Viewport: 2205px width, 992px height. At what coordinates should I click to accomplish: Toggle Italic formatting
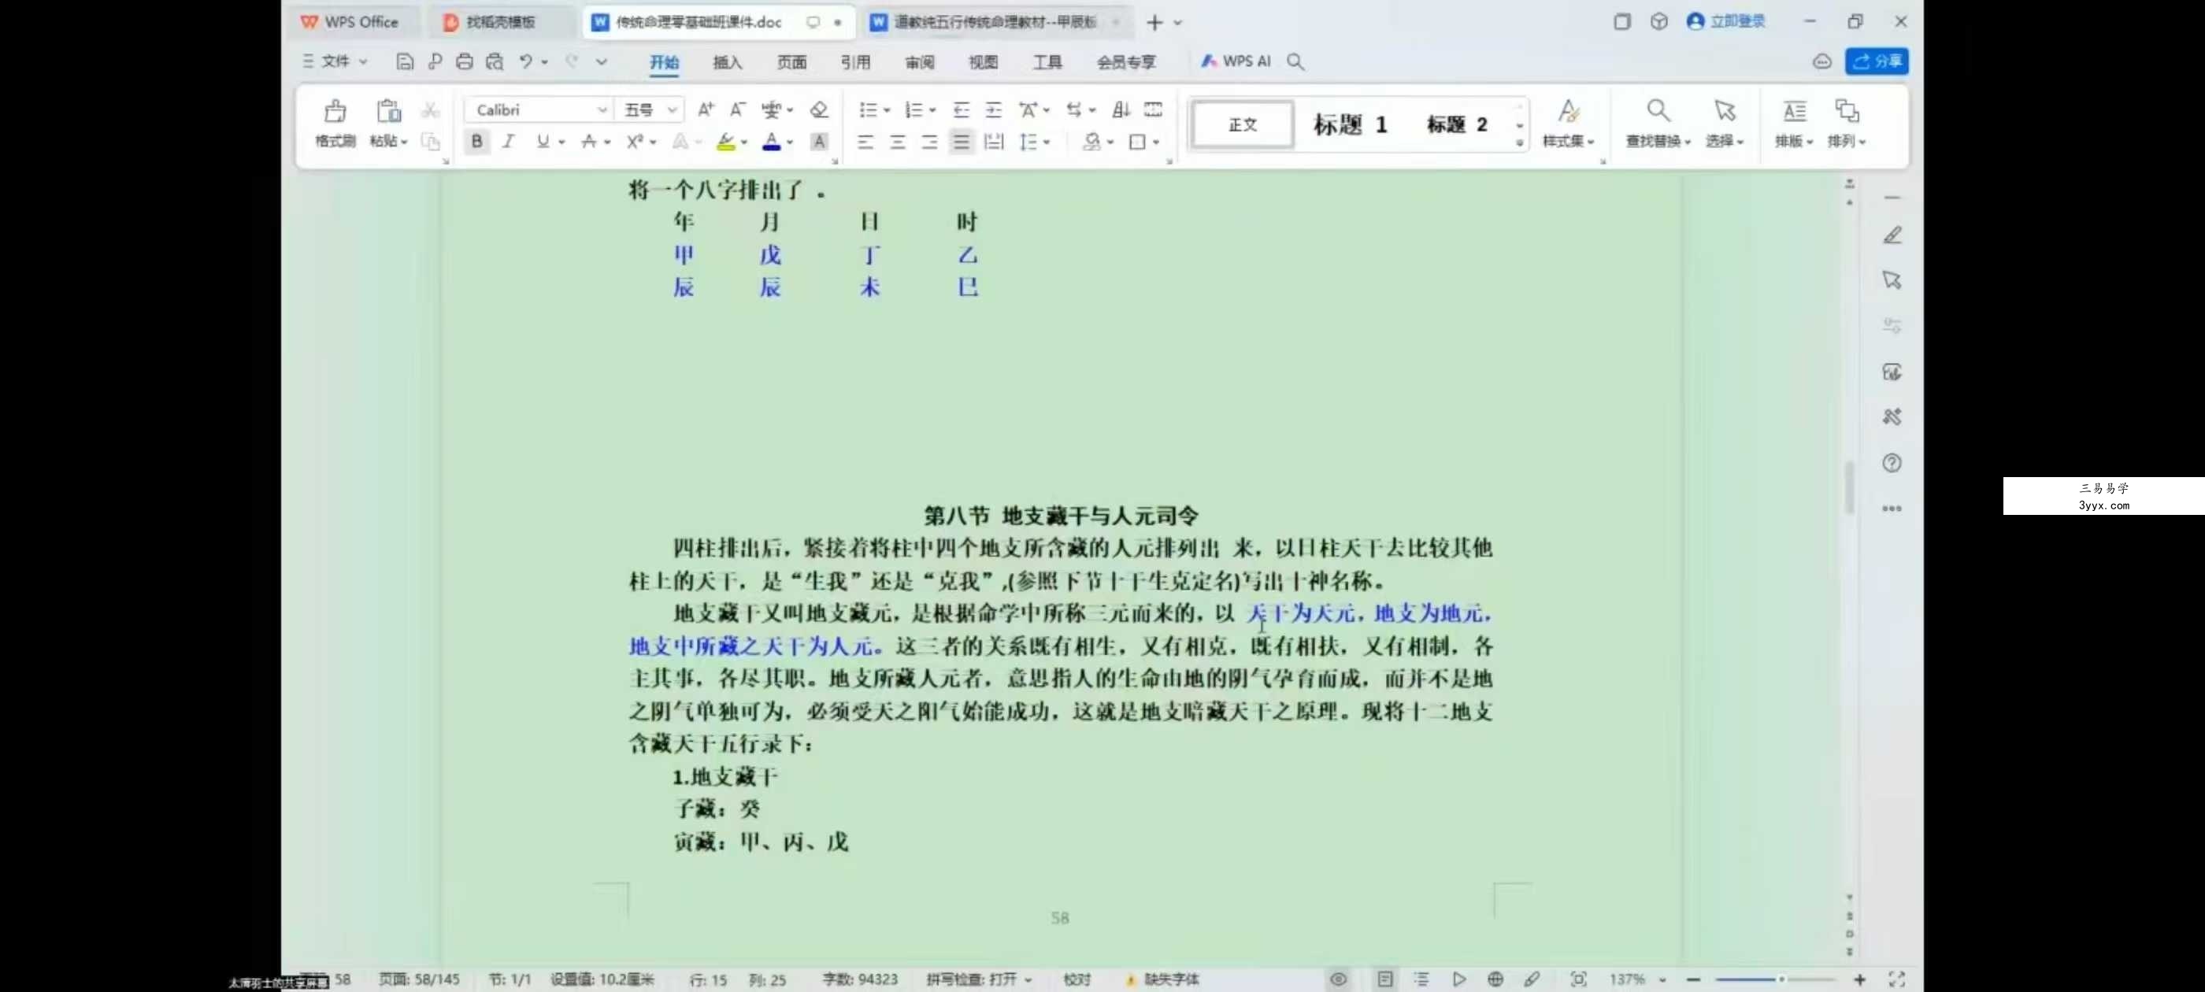[509, 142]
